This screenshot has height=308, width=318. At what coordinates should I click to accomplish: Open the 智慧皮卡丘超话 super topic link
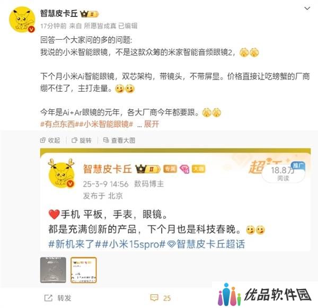pyautogui.click(x=207, y=244)
